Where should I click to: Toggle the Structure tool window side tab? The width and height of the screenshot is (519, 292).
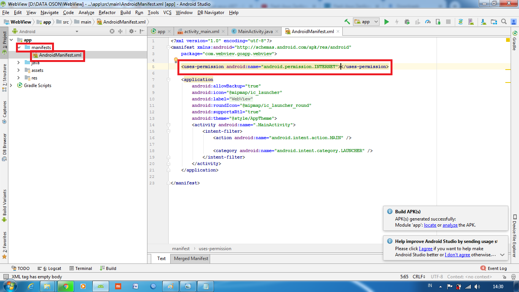pos(4,78)
